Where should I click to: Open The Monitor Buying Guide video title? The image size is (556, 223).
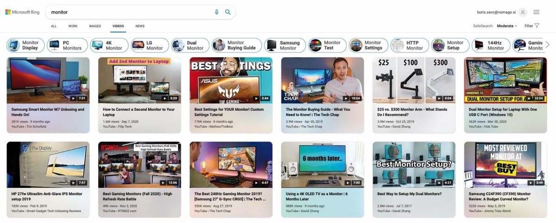click(318, 112)
